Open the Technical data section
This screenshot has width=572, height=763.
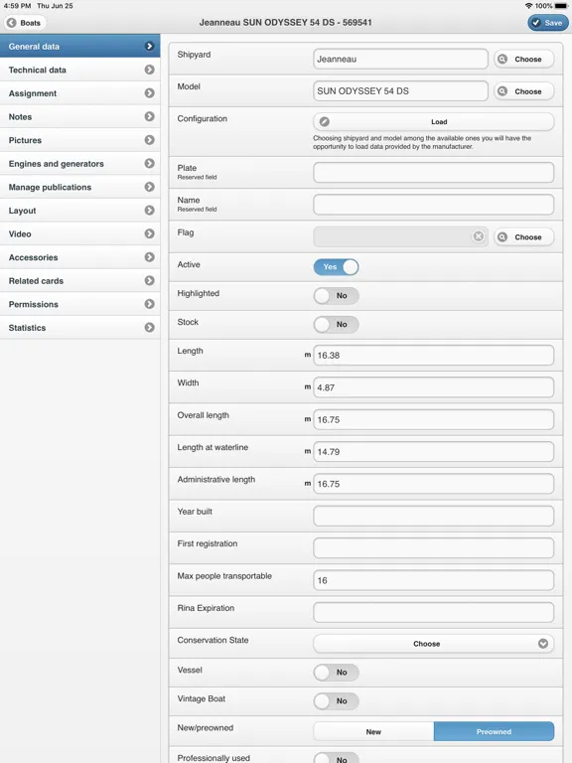(79, 70)
